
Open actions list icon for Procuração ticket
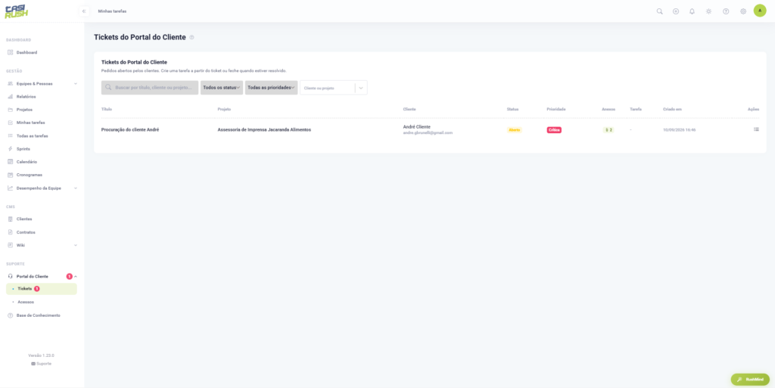[756, 129]
